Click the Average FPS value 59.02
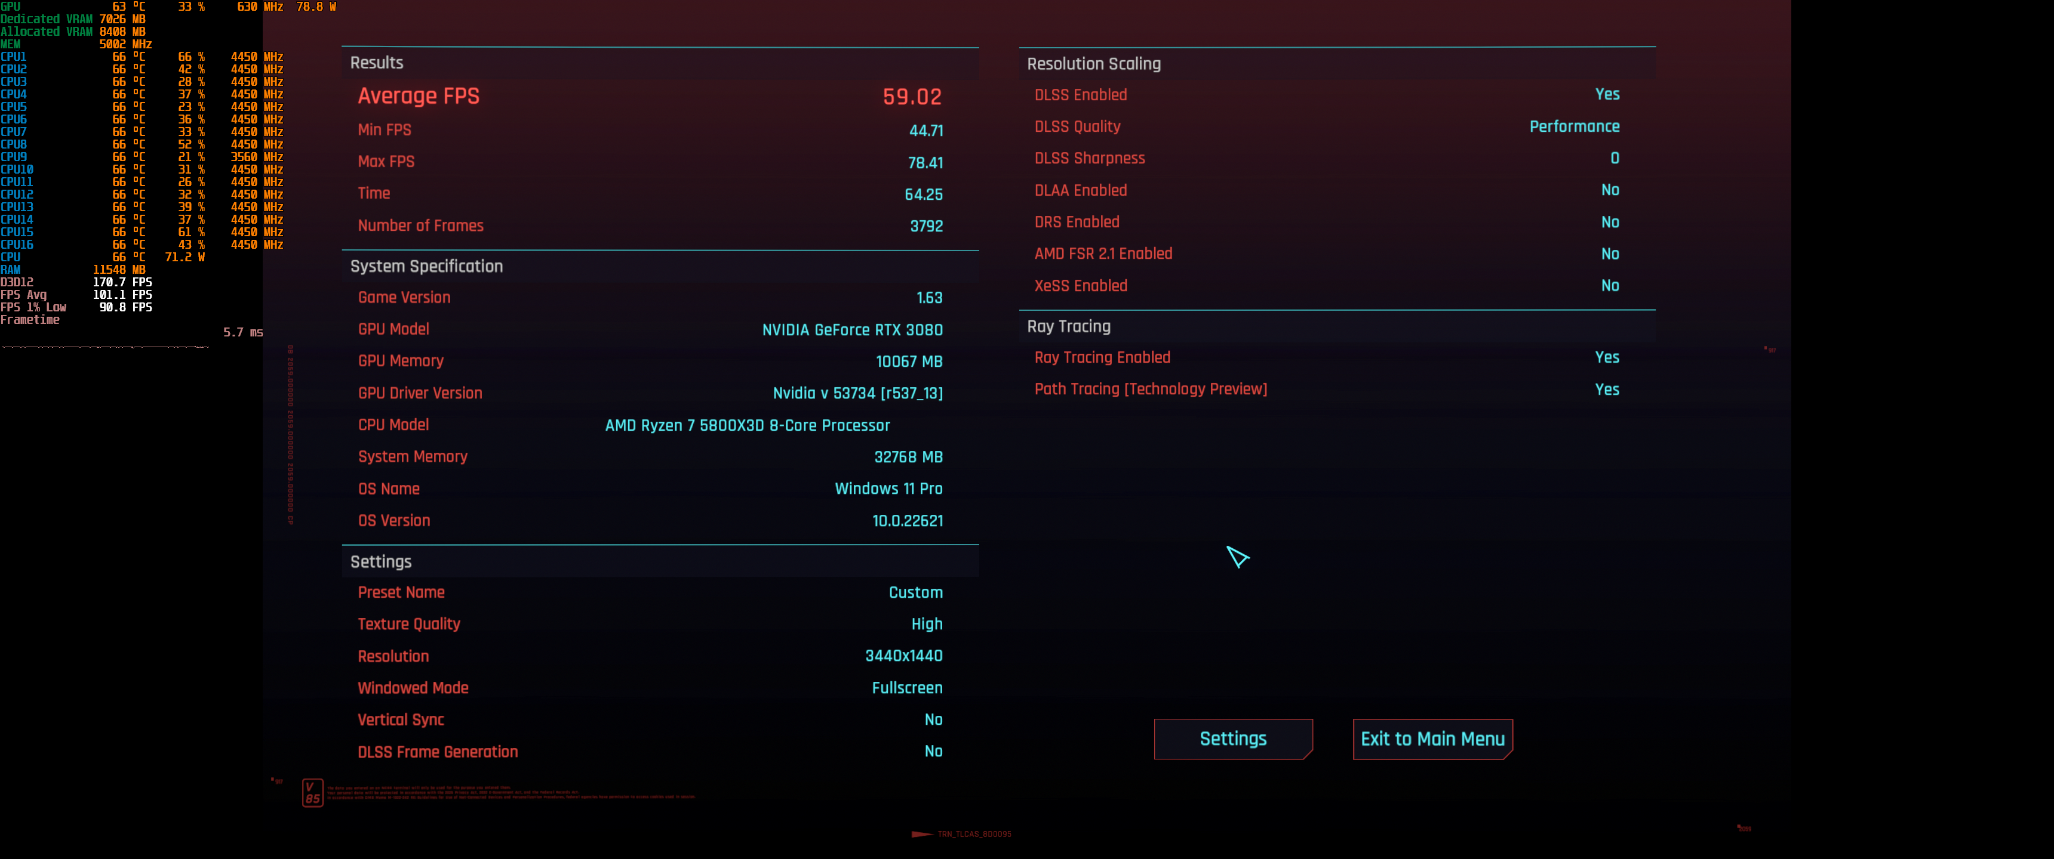The image size is (2054, 859). click(x=911, y=97)
